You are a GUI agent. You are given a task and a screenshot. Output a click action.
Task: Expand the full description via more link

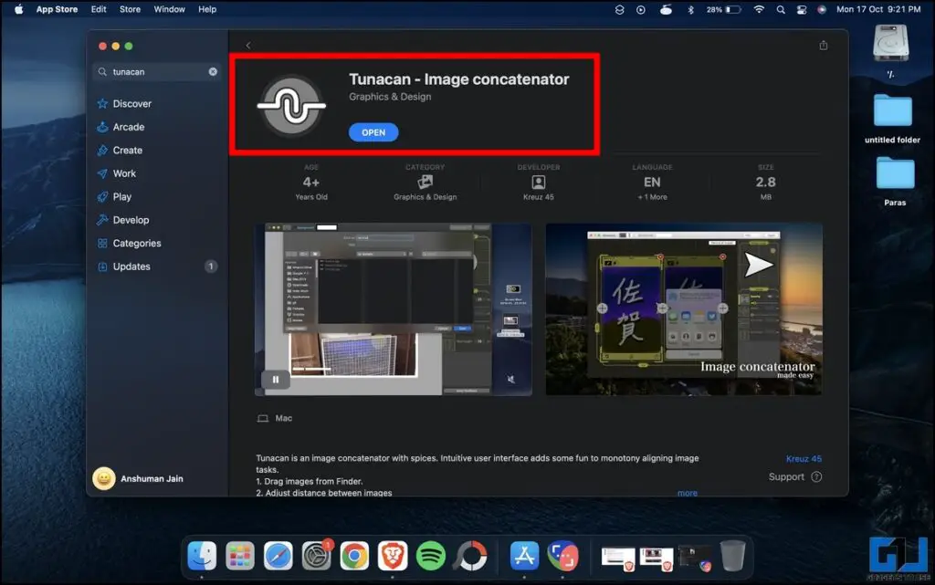pyautogui.click(x=687, y=492)
